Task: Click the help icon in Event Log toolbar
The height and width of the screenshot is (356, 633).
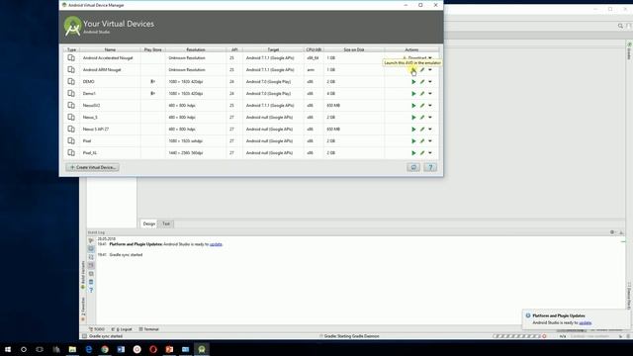Action: point(91,290)
